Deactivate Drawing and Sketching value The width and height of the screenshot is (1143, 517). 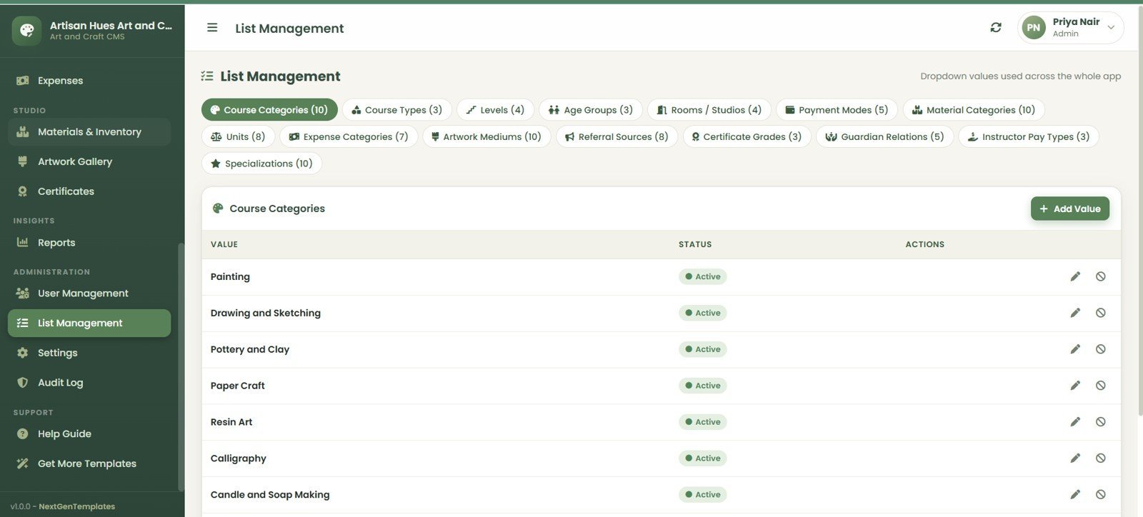pos(1101,313)
